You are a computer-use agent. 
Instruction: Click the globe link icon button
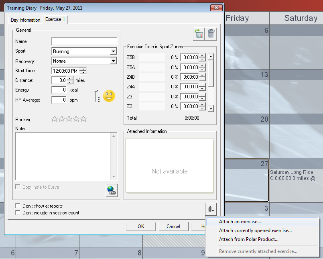click(112, 190)
